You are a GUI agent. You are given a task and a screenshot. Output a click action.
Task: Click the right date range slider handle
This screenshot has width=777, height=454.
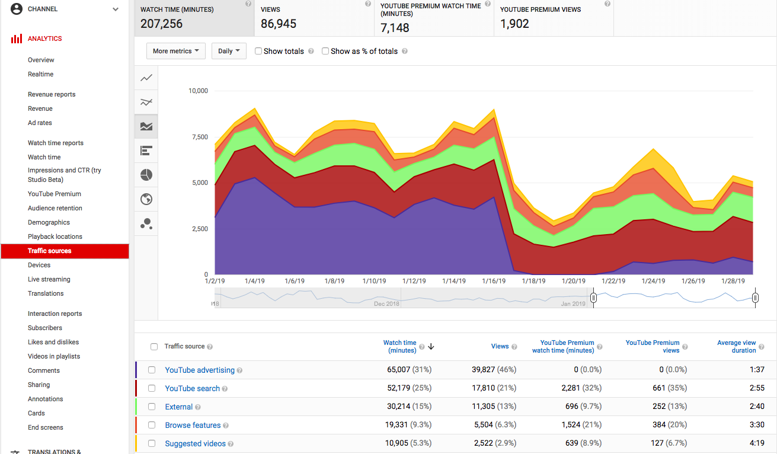pyautogui.click(x=755, y=298)
